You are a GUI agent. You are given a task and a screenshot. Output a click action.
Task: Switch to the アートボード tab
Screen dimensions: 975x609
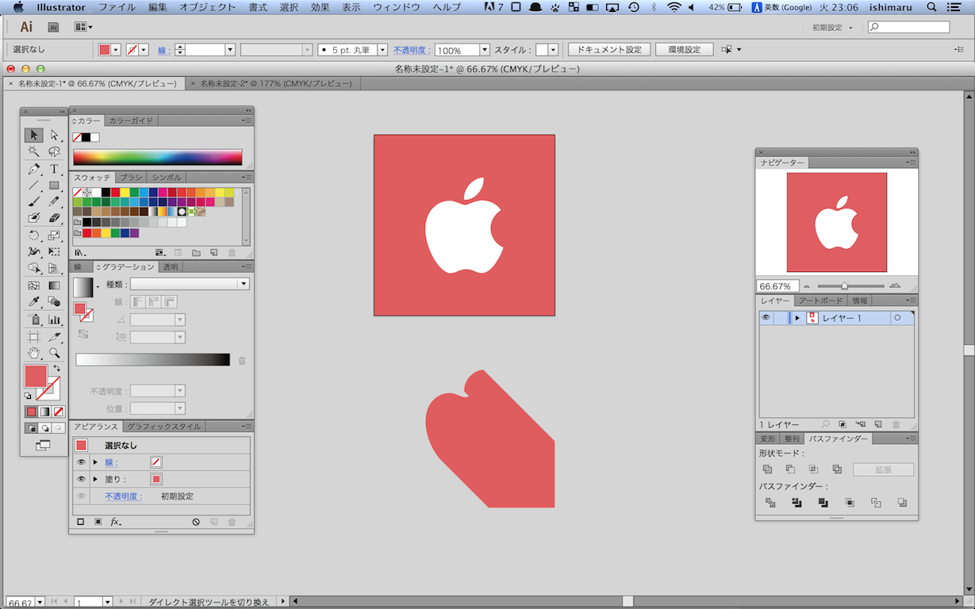[820, 301]
